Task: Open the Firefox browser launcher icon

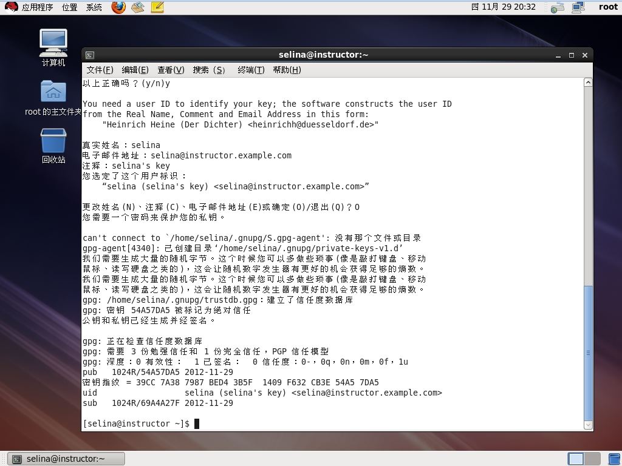Action: [118, 7]
